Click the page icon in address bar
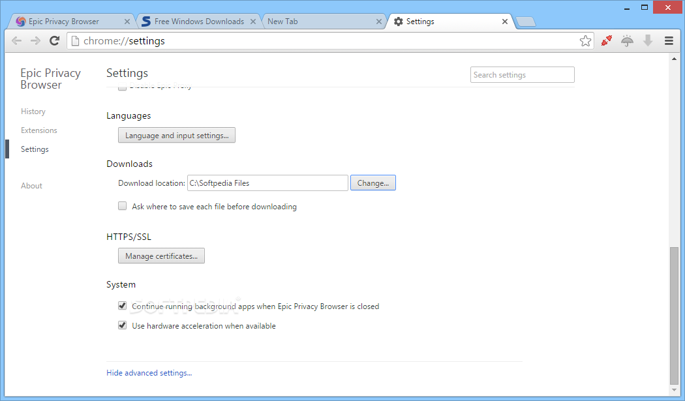 [75, 41]
